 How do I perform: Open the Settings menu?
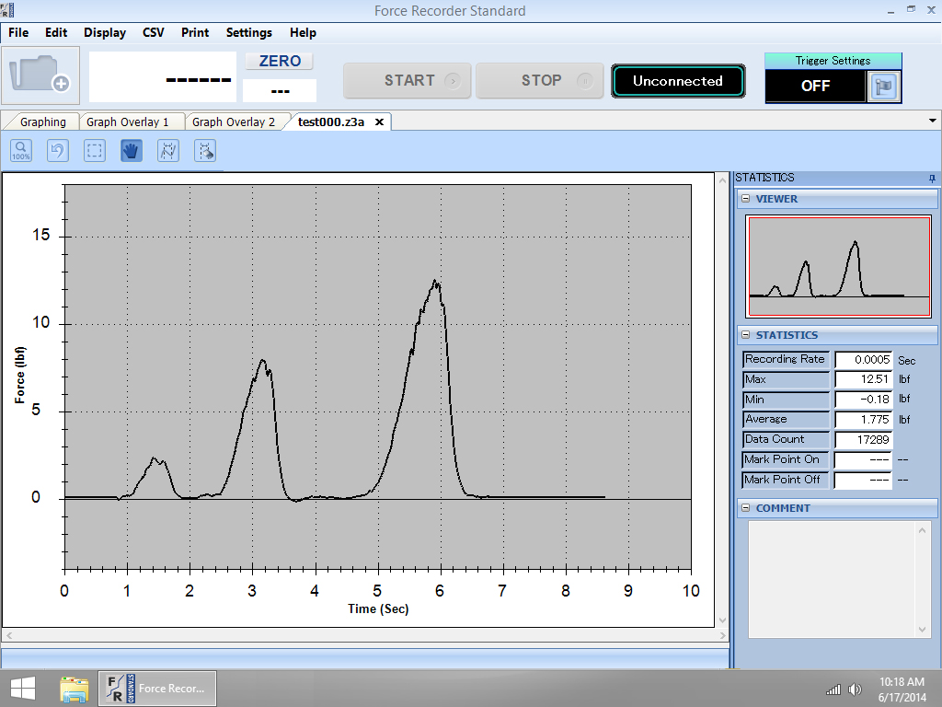click(248, 32)
